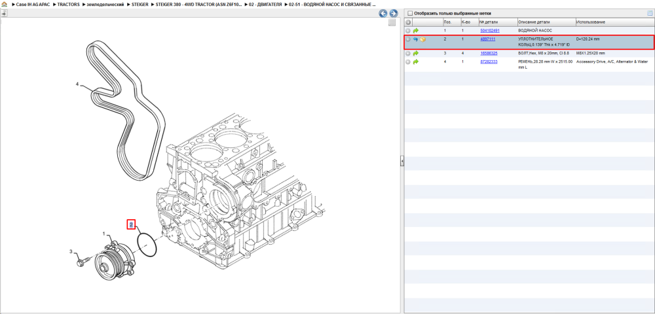Select the 'M8X1.25X20 mm' usage cell
Viewport: 655px width, 314px height.
pos(591,54)
